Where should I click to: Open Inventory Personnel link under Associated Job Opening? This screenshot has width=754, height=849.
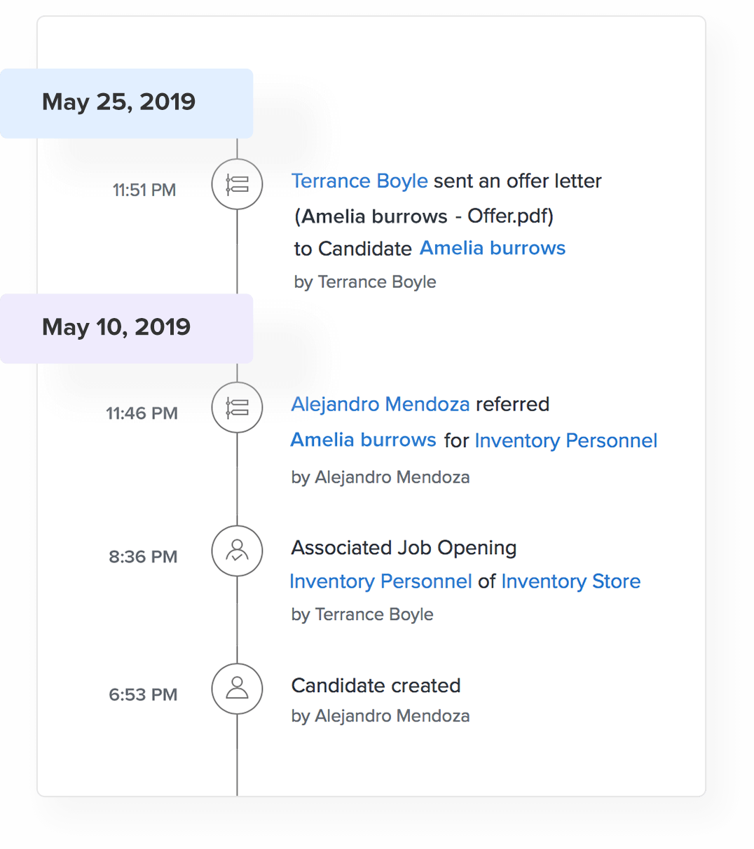point(381,581)
